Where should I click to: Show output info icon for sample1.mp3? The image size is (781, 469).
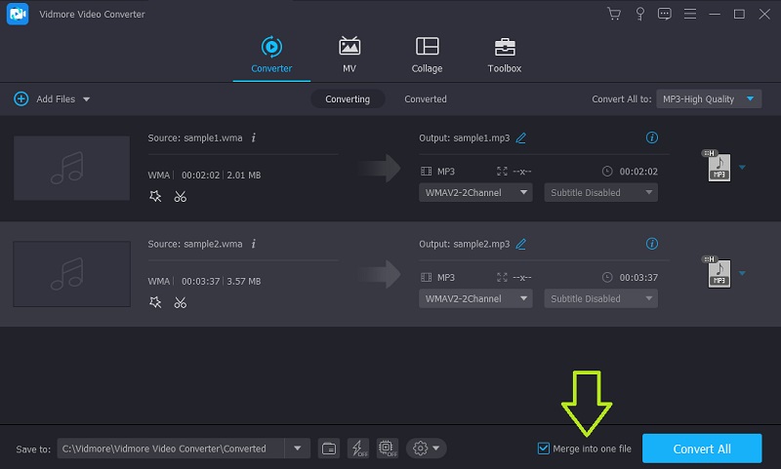click(652, 138)
